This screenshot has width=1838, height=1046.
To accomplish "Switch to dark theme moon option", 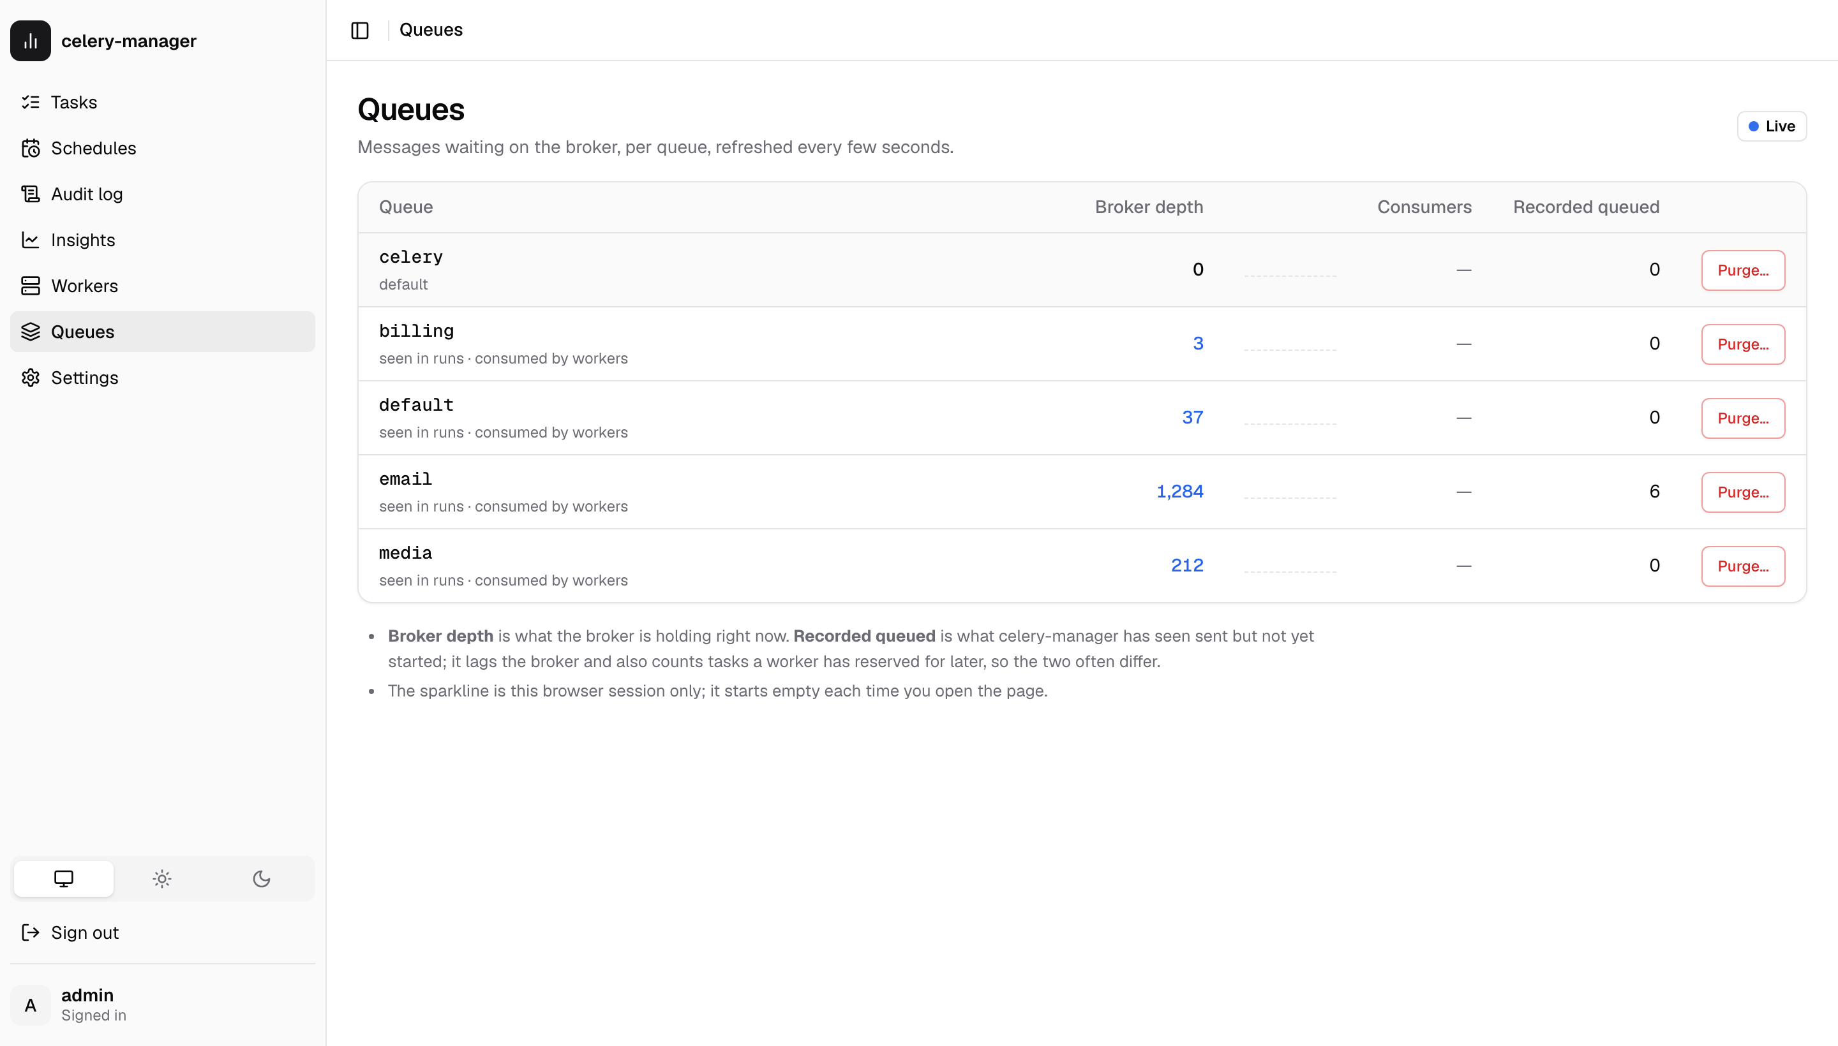I will click(262, 879).
